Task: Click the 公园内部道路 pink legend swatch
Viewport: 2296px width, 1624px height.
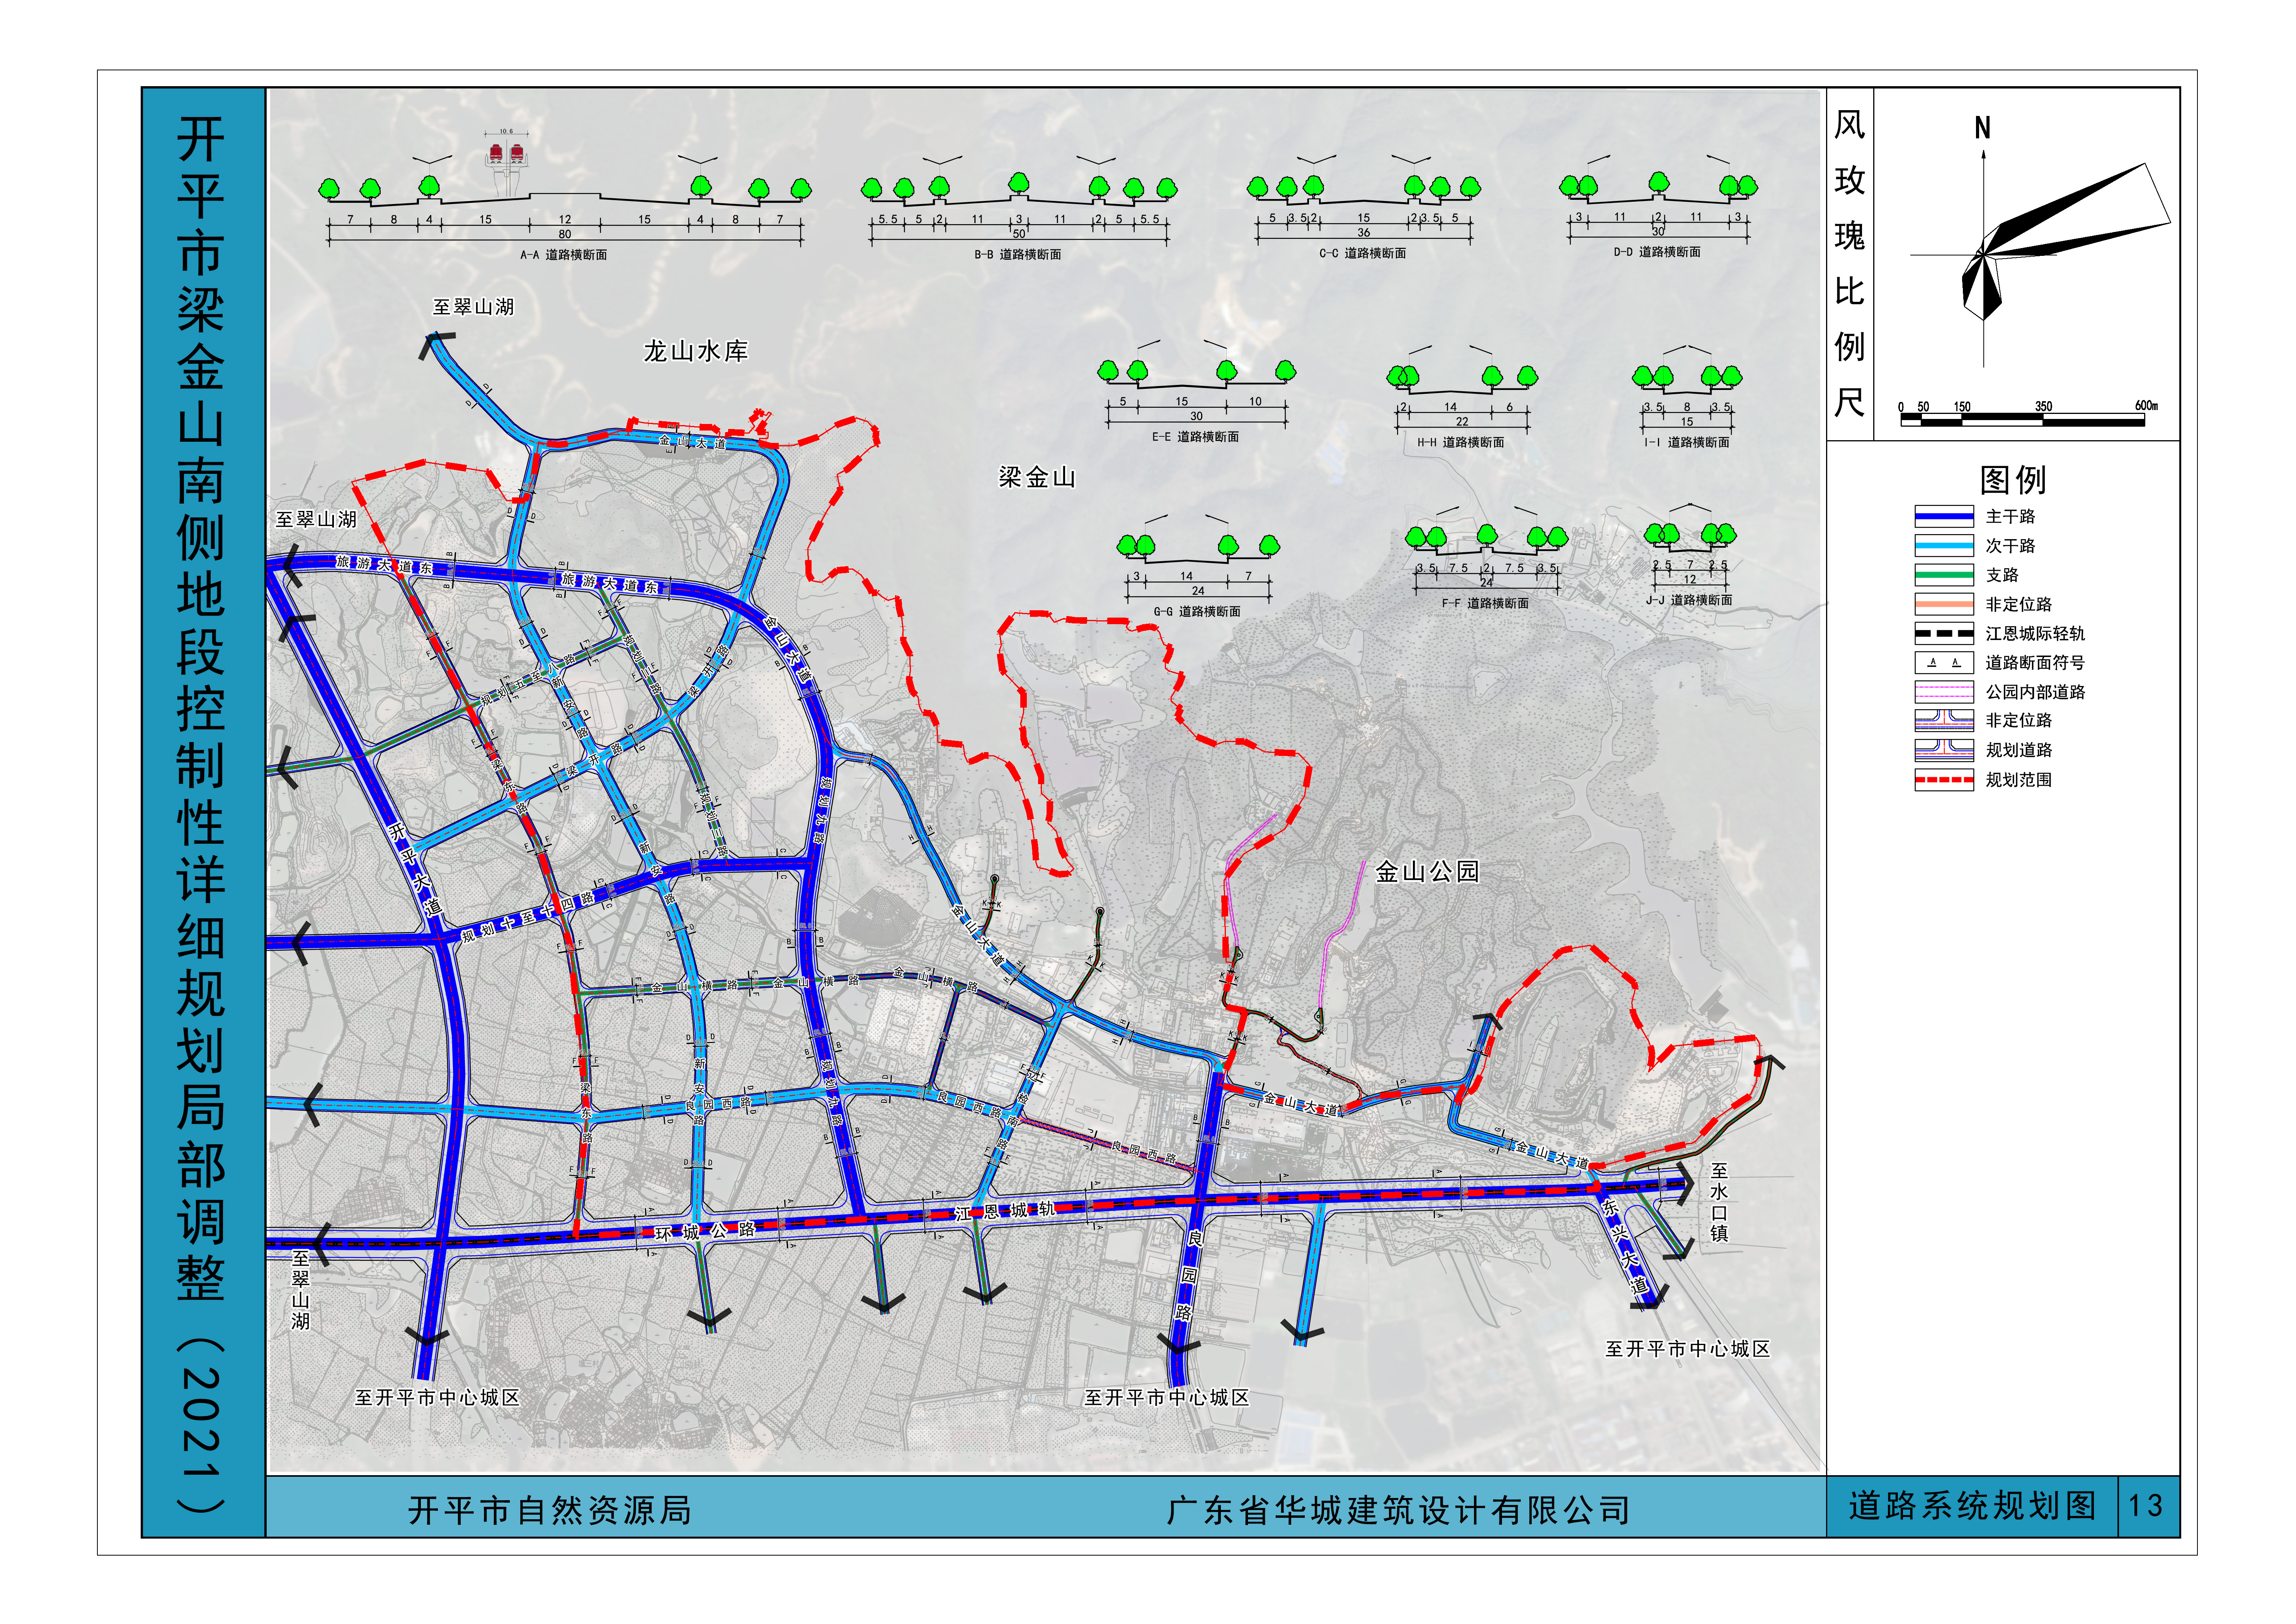Action: [1944, 692]
